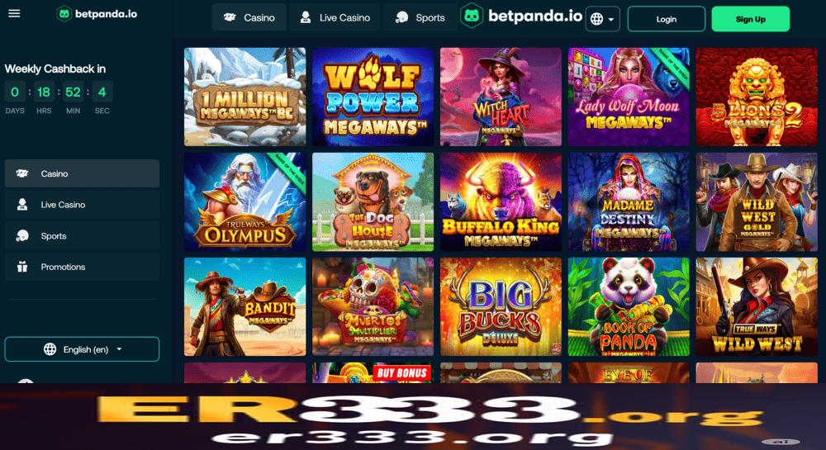Select the Casino tab in top navigation
The width and height of the screenshot is (826, 450).
coord(249,17)
